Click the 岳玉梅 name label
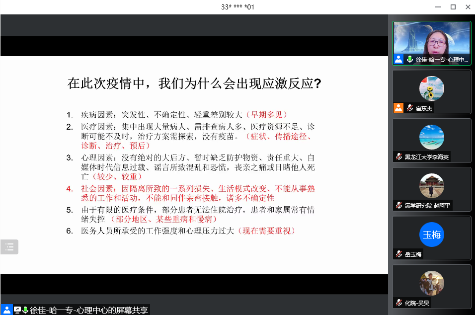This screenshot has height=315, width=475. pos(413,254)
